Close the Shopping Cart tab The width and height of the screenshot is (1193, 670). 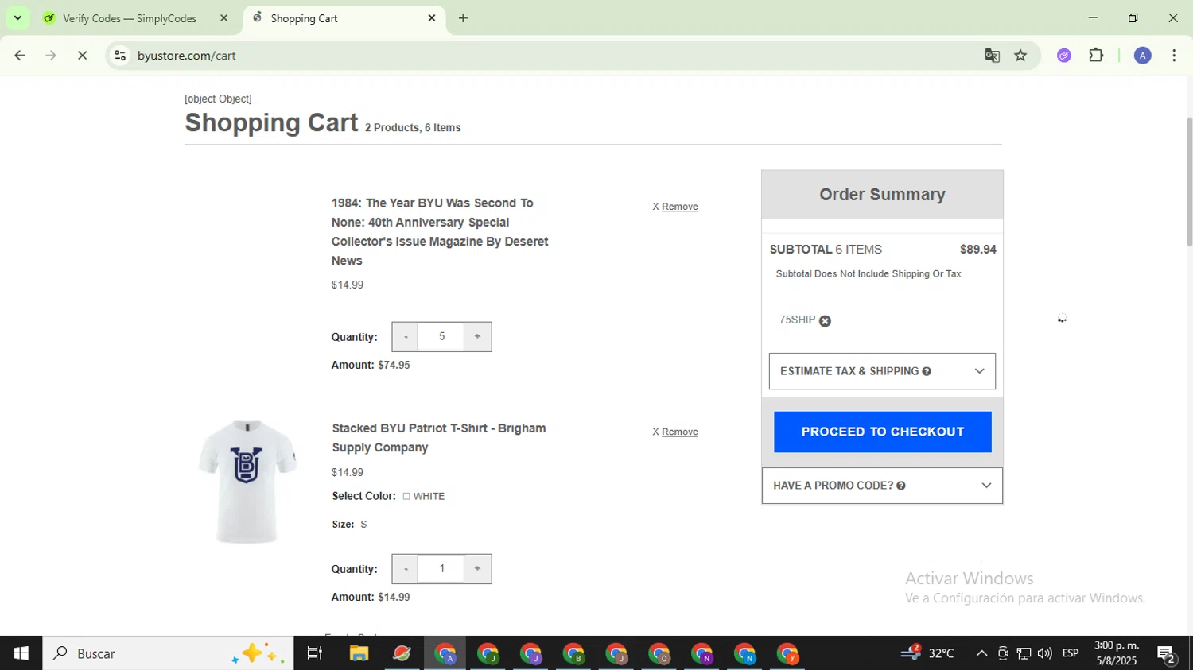click(432, 17)
